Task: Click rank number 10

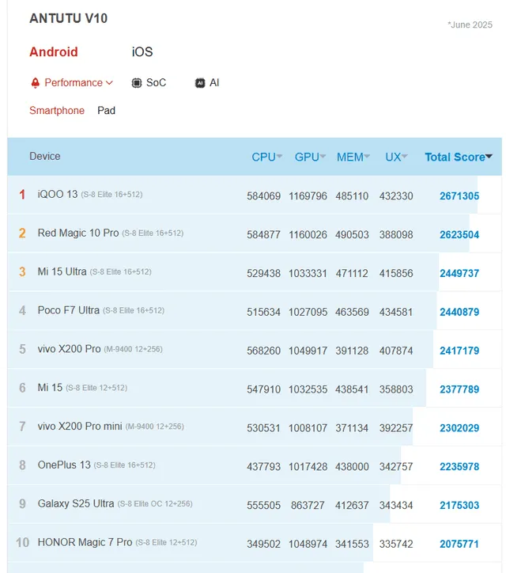Action: point(22,542)
